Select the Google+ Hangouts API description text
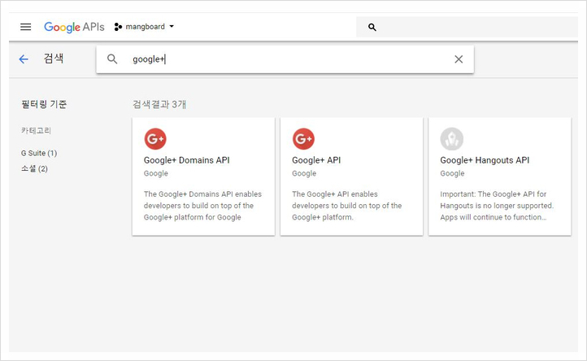 [x=494, y=206]
